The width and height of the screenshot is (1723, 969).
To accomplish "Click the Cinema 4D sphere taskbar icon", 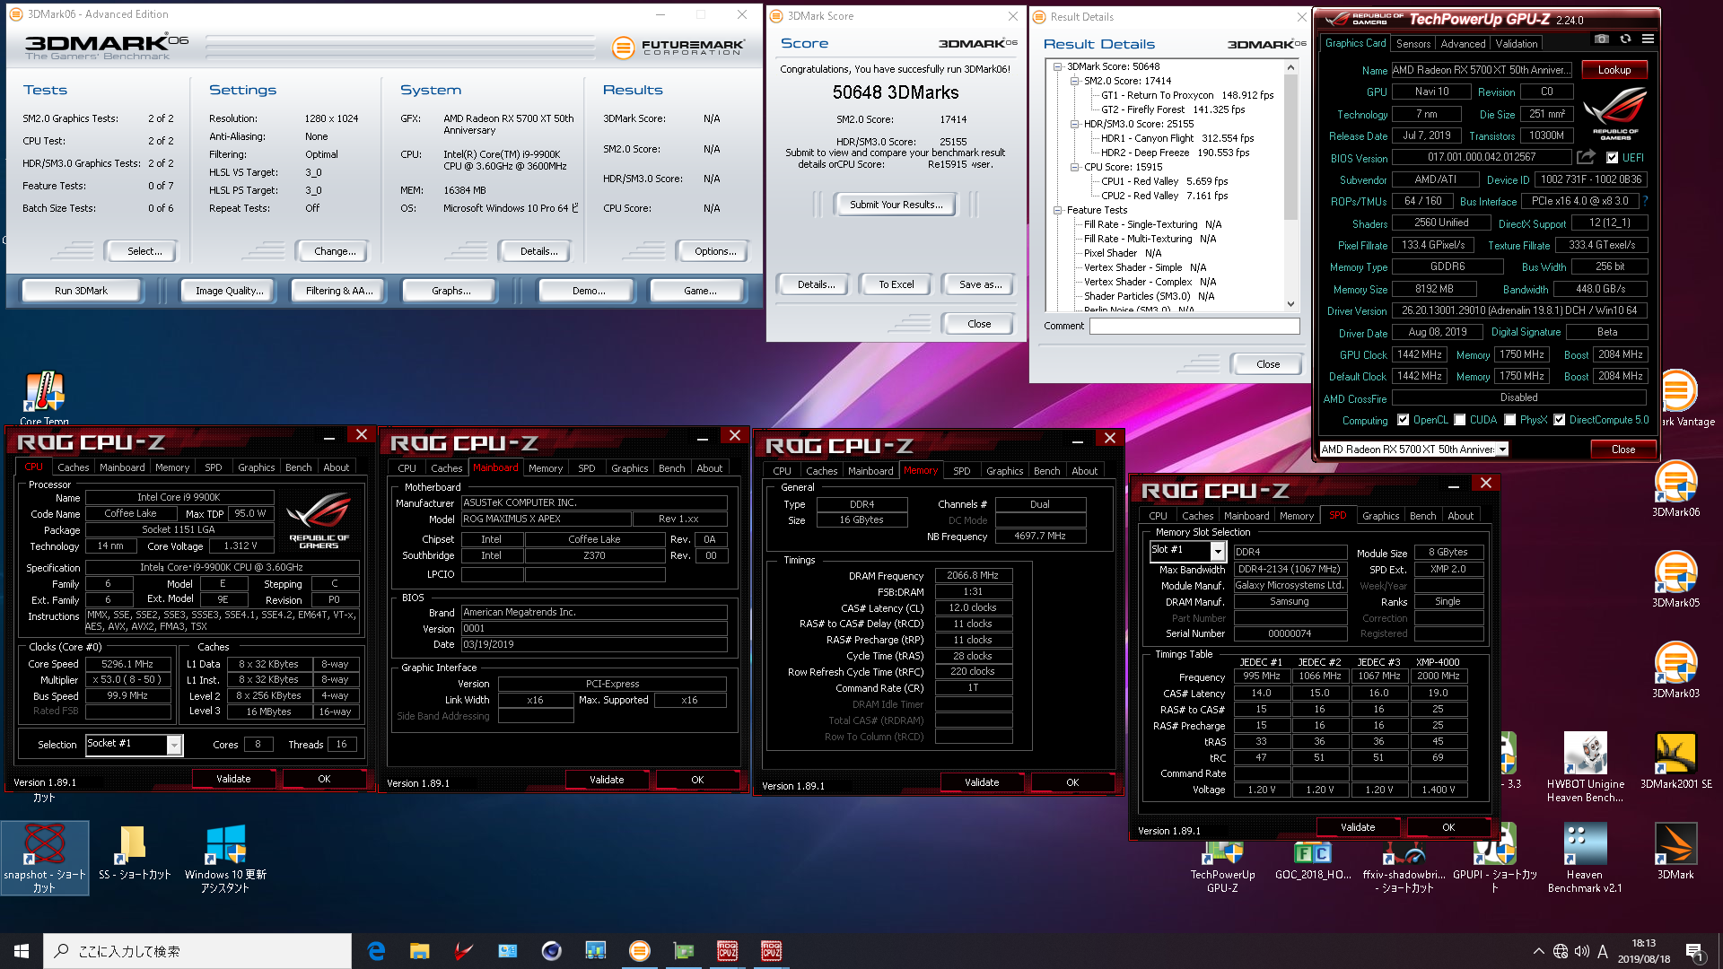I will (551, 951).
